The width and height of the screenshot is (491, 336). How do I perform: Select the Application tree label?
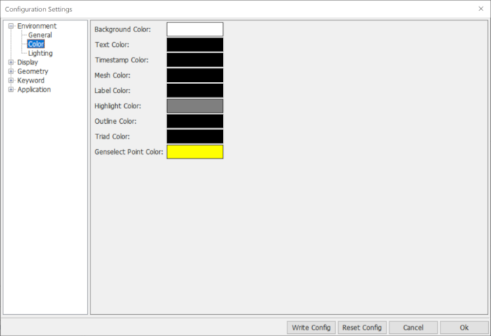tap(34, 90)
